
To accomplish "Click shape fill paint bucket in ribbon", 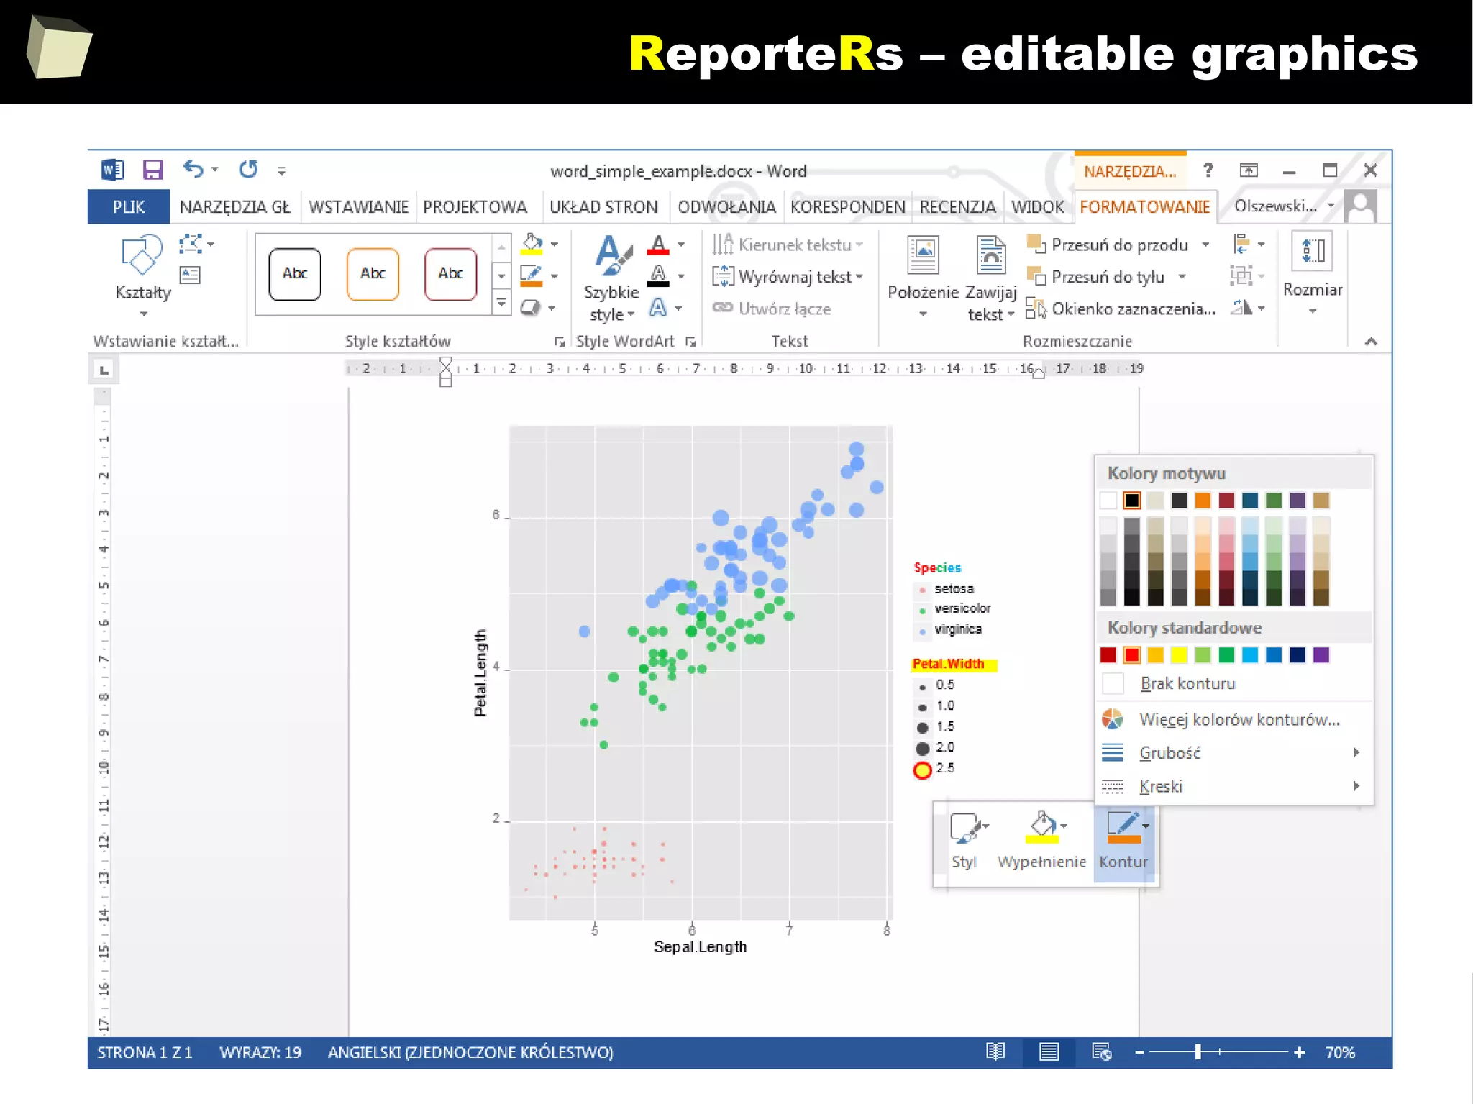I will 532,245.
